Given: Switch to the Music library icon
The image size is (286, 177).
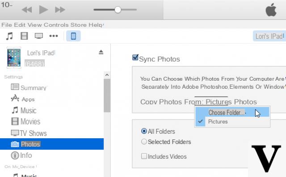Looking at the screenshot, I should pos(9,36).
